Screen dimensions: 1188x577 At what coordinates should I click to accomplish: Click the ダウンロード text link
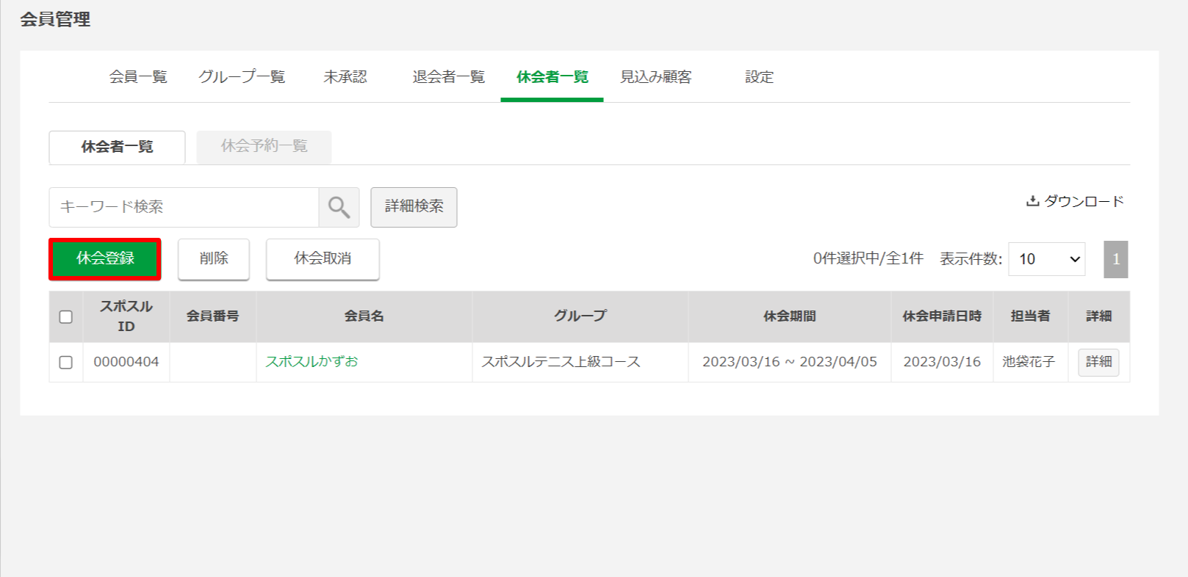pyautogui.click(x=1084, y=201)
